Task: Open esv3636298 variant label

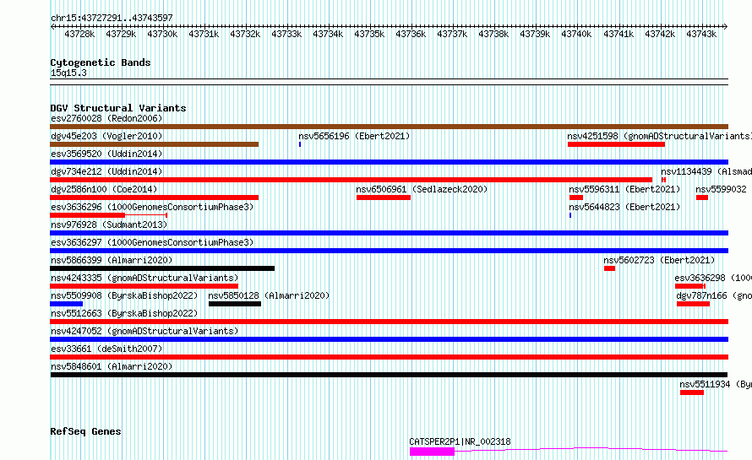Action: tap(712, 278)
